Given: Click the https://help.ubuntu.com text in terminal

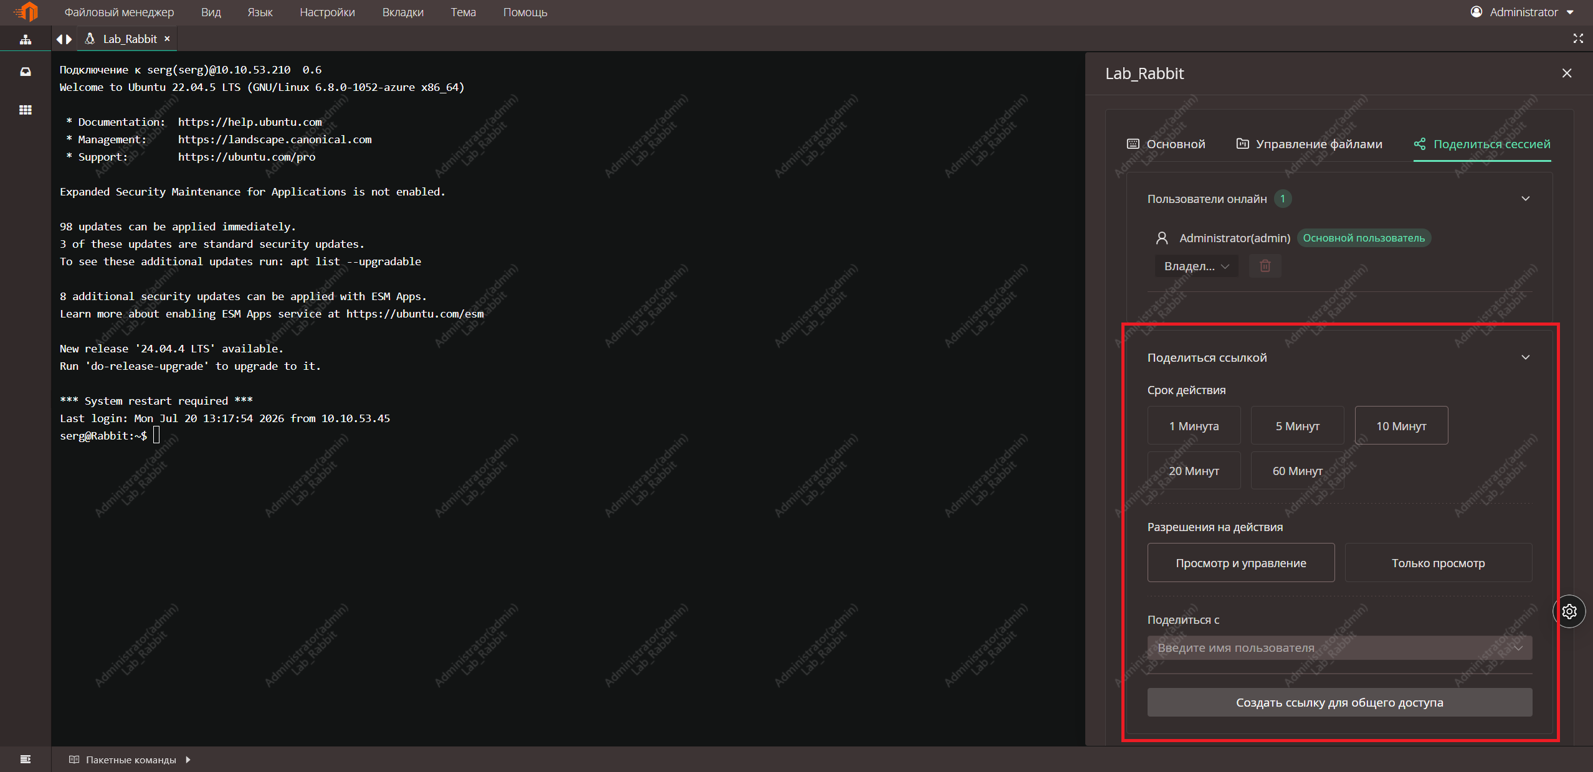Looking at the screenshot, I should pos(250,122).
